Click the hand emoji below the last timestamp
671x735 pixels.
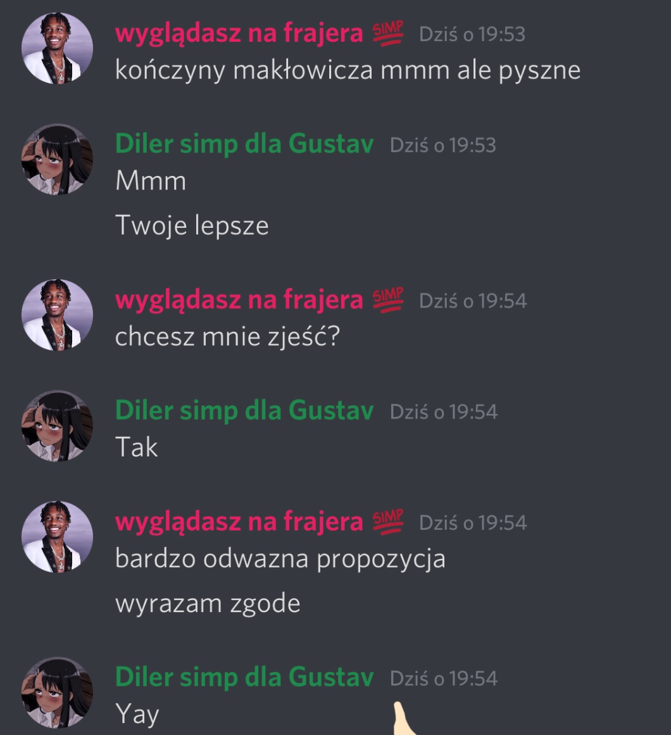(x=403, y=718)
